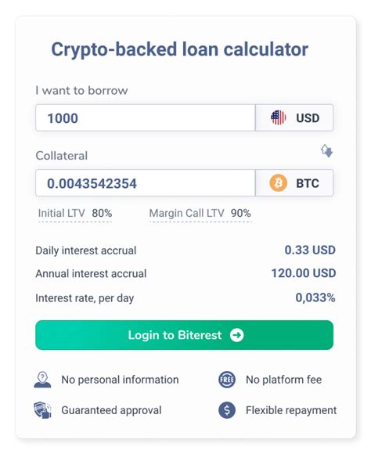Click the orange Bitcoin icon
Image resolution: width=371 pixels, height=454 pixels.
[x=279, y=183]
